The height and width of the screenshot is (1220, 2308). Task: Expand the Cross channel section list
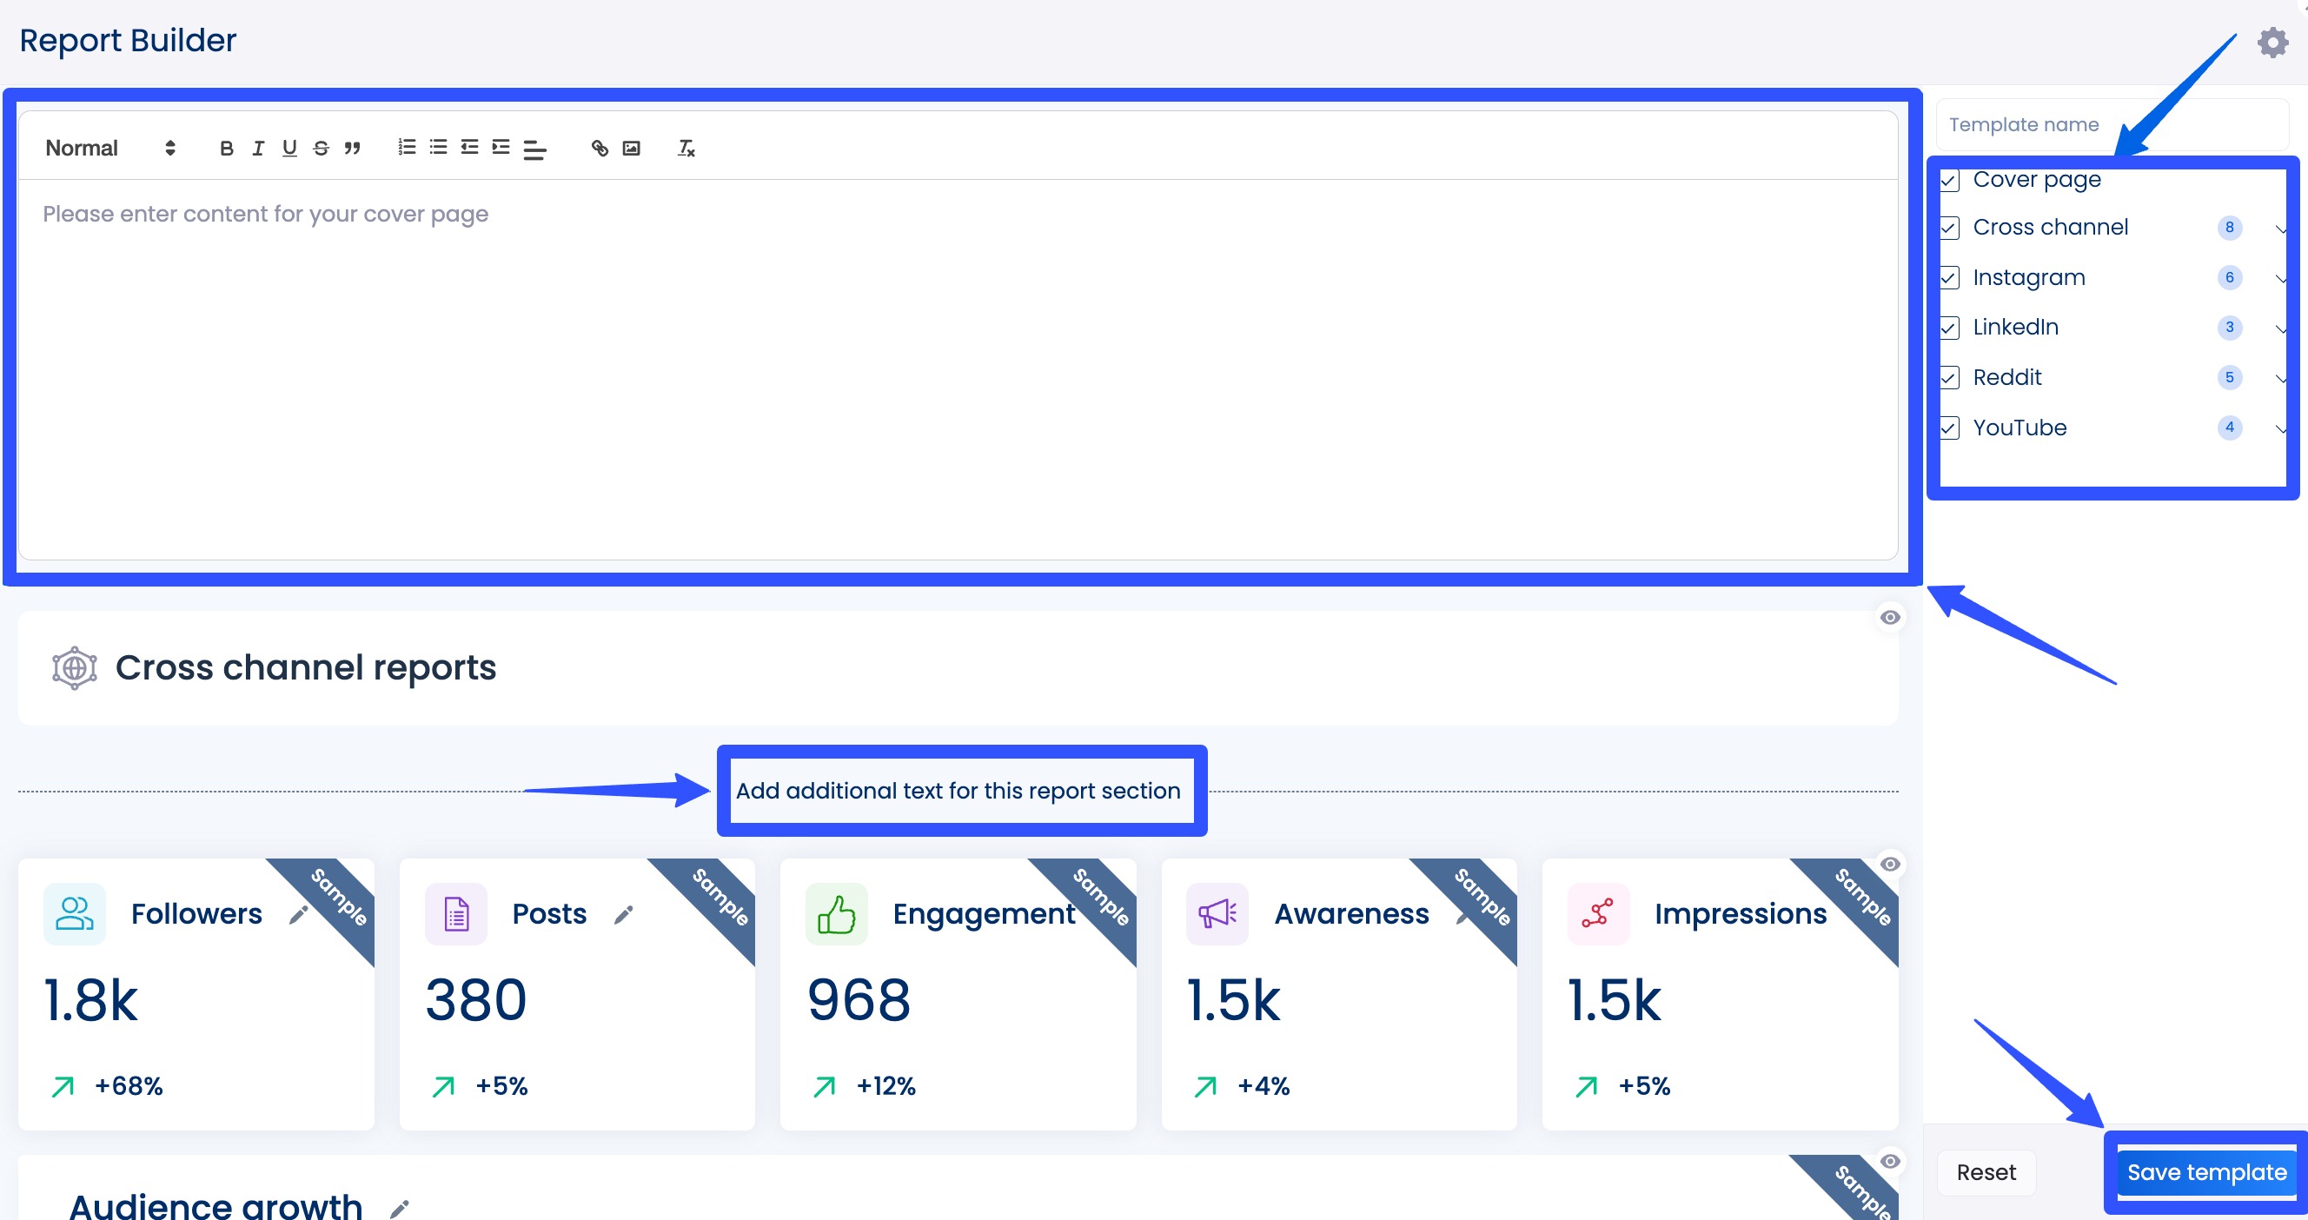coord(2282,229)
